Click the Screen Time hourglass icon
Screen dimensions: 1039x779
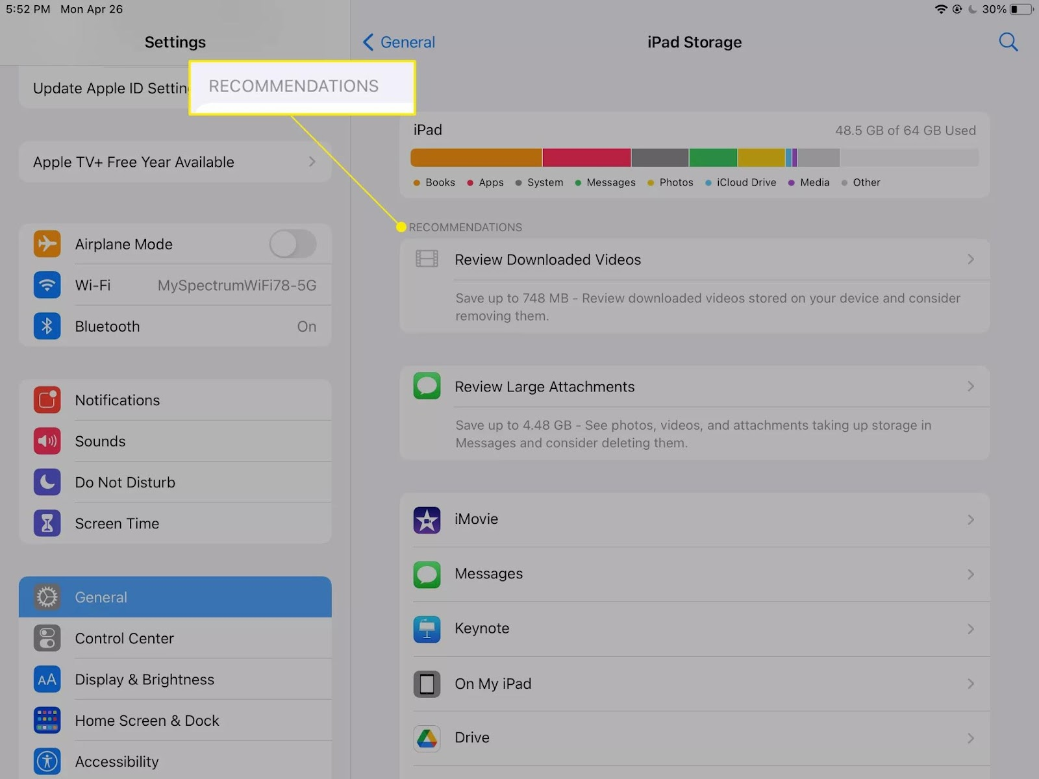point(47,523)
